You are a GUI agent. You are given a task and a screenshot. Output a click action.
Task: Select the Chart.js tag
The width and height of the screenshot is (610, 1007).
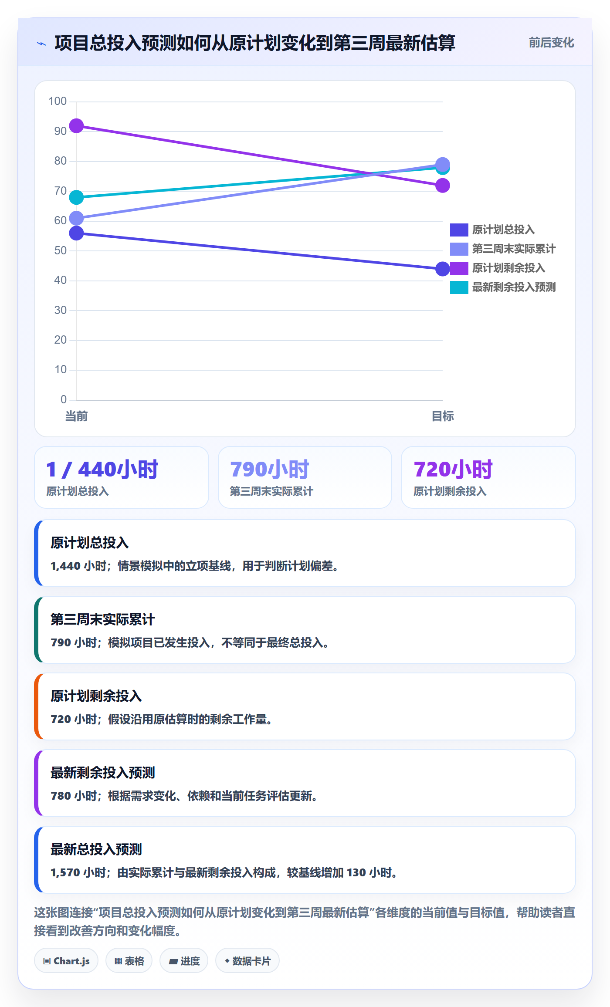(x=66, y=960)
